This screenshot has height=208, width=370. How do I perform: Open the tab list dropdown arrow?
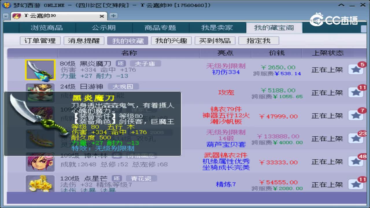(6, 16)
